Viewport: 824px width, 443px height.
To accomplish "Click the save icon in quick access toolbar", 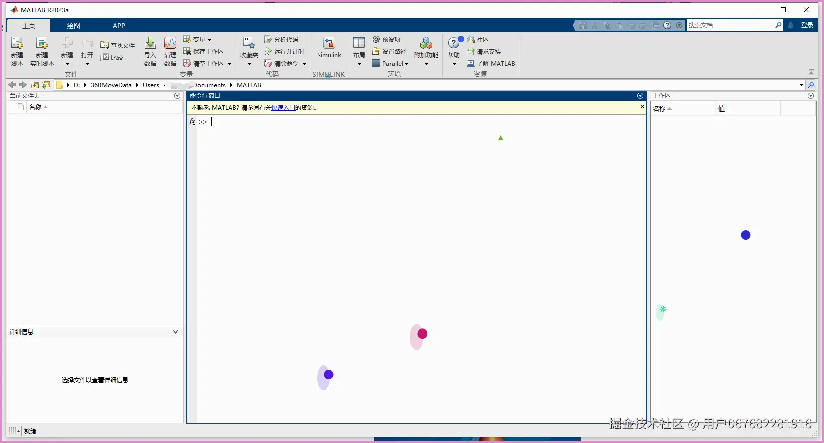I will (x=583, y=25).
